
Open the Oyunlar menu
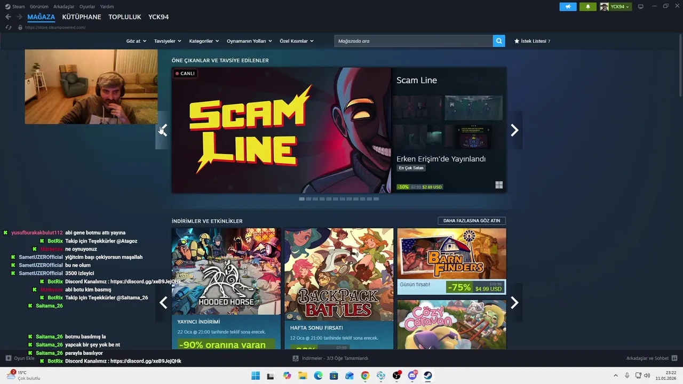[87, 6]
